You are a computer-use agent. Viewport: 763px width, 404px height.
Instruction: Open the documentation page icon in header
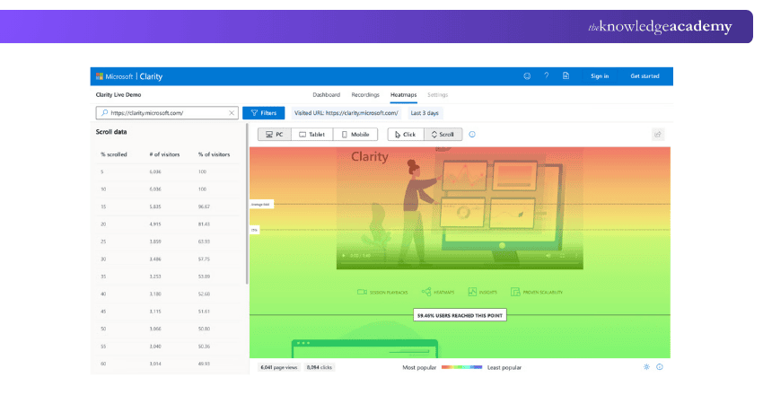[566, 76]
